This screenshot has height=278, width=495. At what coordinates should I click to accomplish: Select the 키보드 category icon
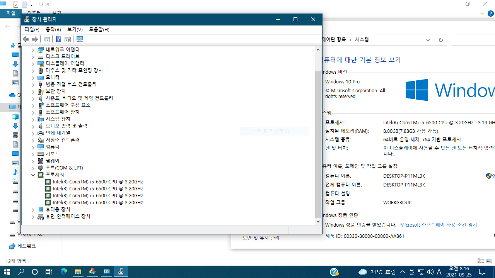tap(41, 154)
